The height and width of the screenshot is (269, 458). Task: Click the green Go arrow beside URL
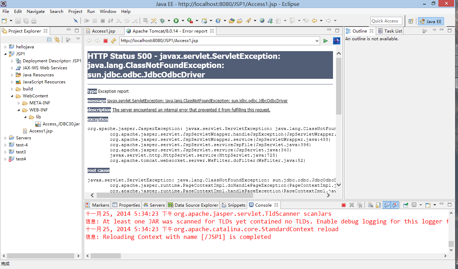click(326, 41)
